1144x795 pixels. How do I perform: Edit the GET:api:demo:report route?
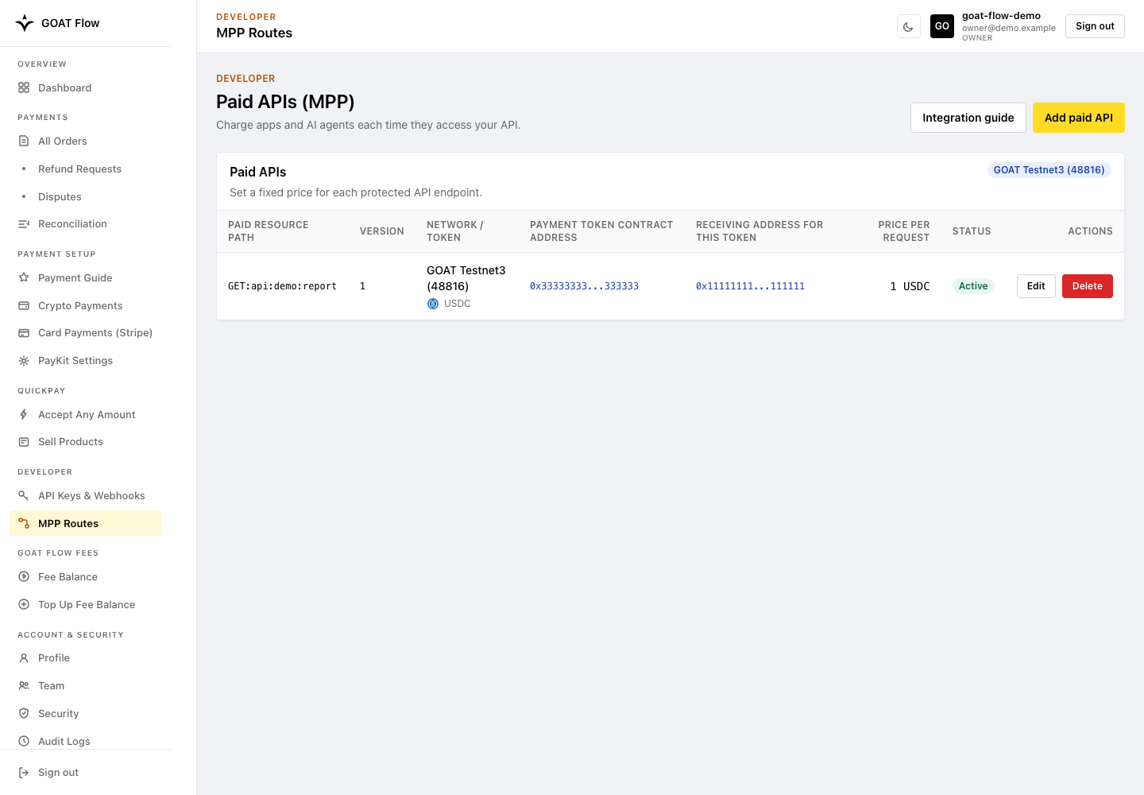point(1036,286)
